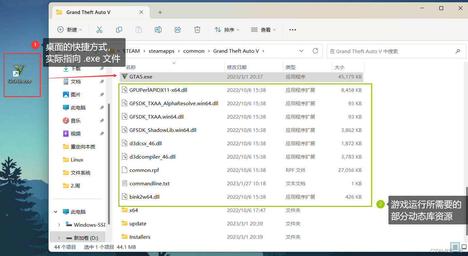Sort by the 名称 column header
The height and width of the screenshot is (256, 468).
point(131,67)
